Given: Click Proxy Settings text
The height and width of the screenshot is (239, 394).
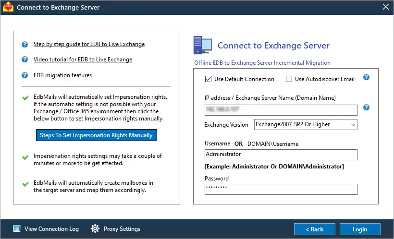Looking at the screenshot, I should pyautogui.click(x=122, y=229).
